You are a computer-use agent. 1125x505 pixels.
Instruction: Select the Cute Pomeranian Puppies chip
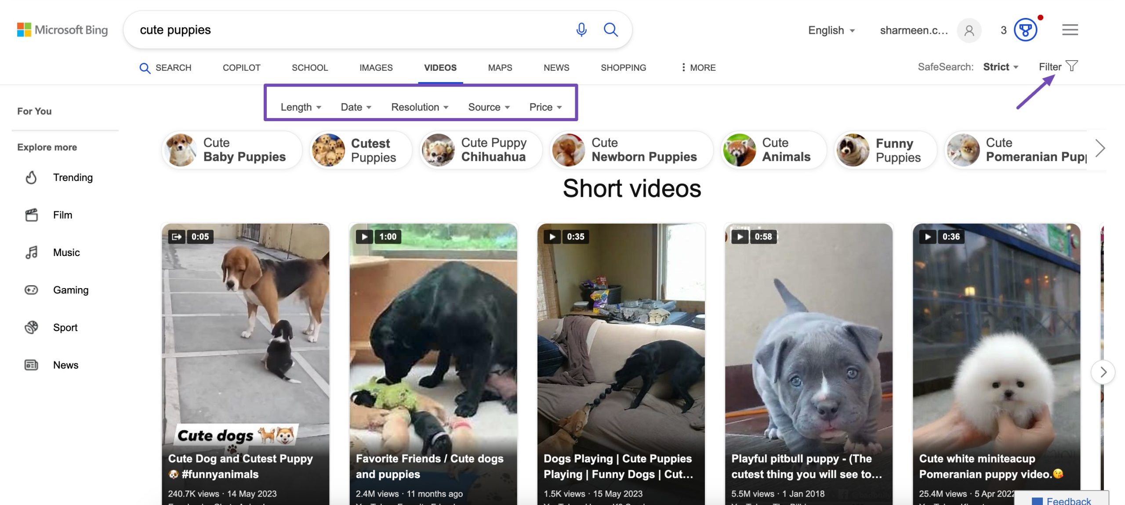point(1016,150)
